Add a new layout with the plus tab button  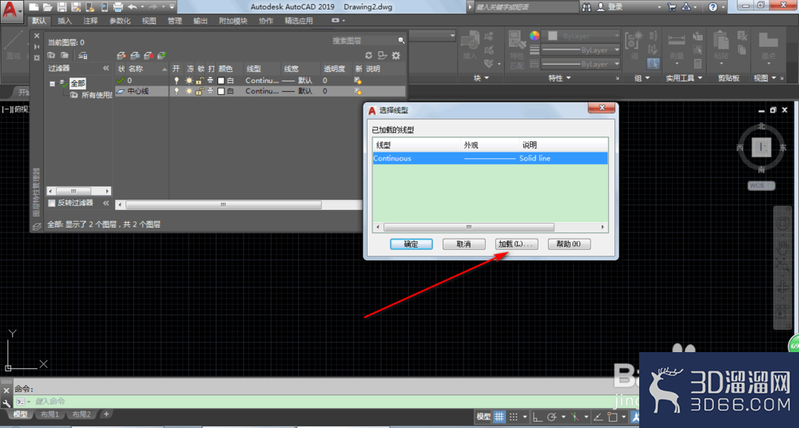pos(106,414)
